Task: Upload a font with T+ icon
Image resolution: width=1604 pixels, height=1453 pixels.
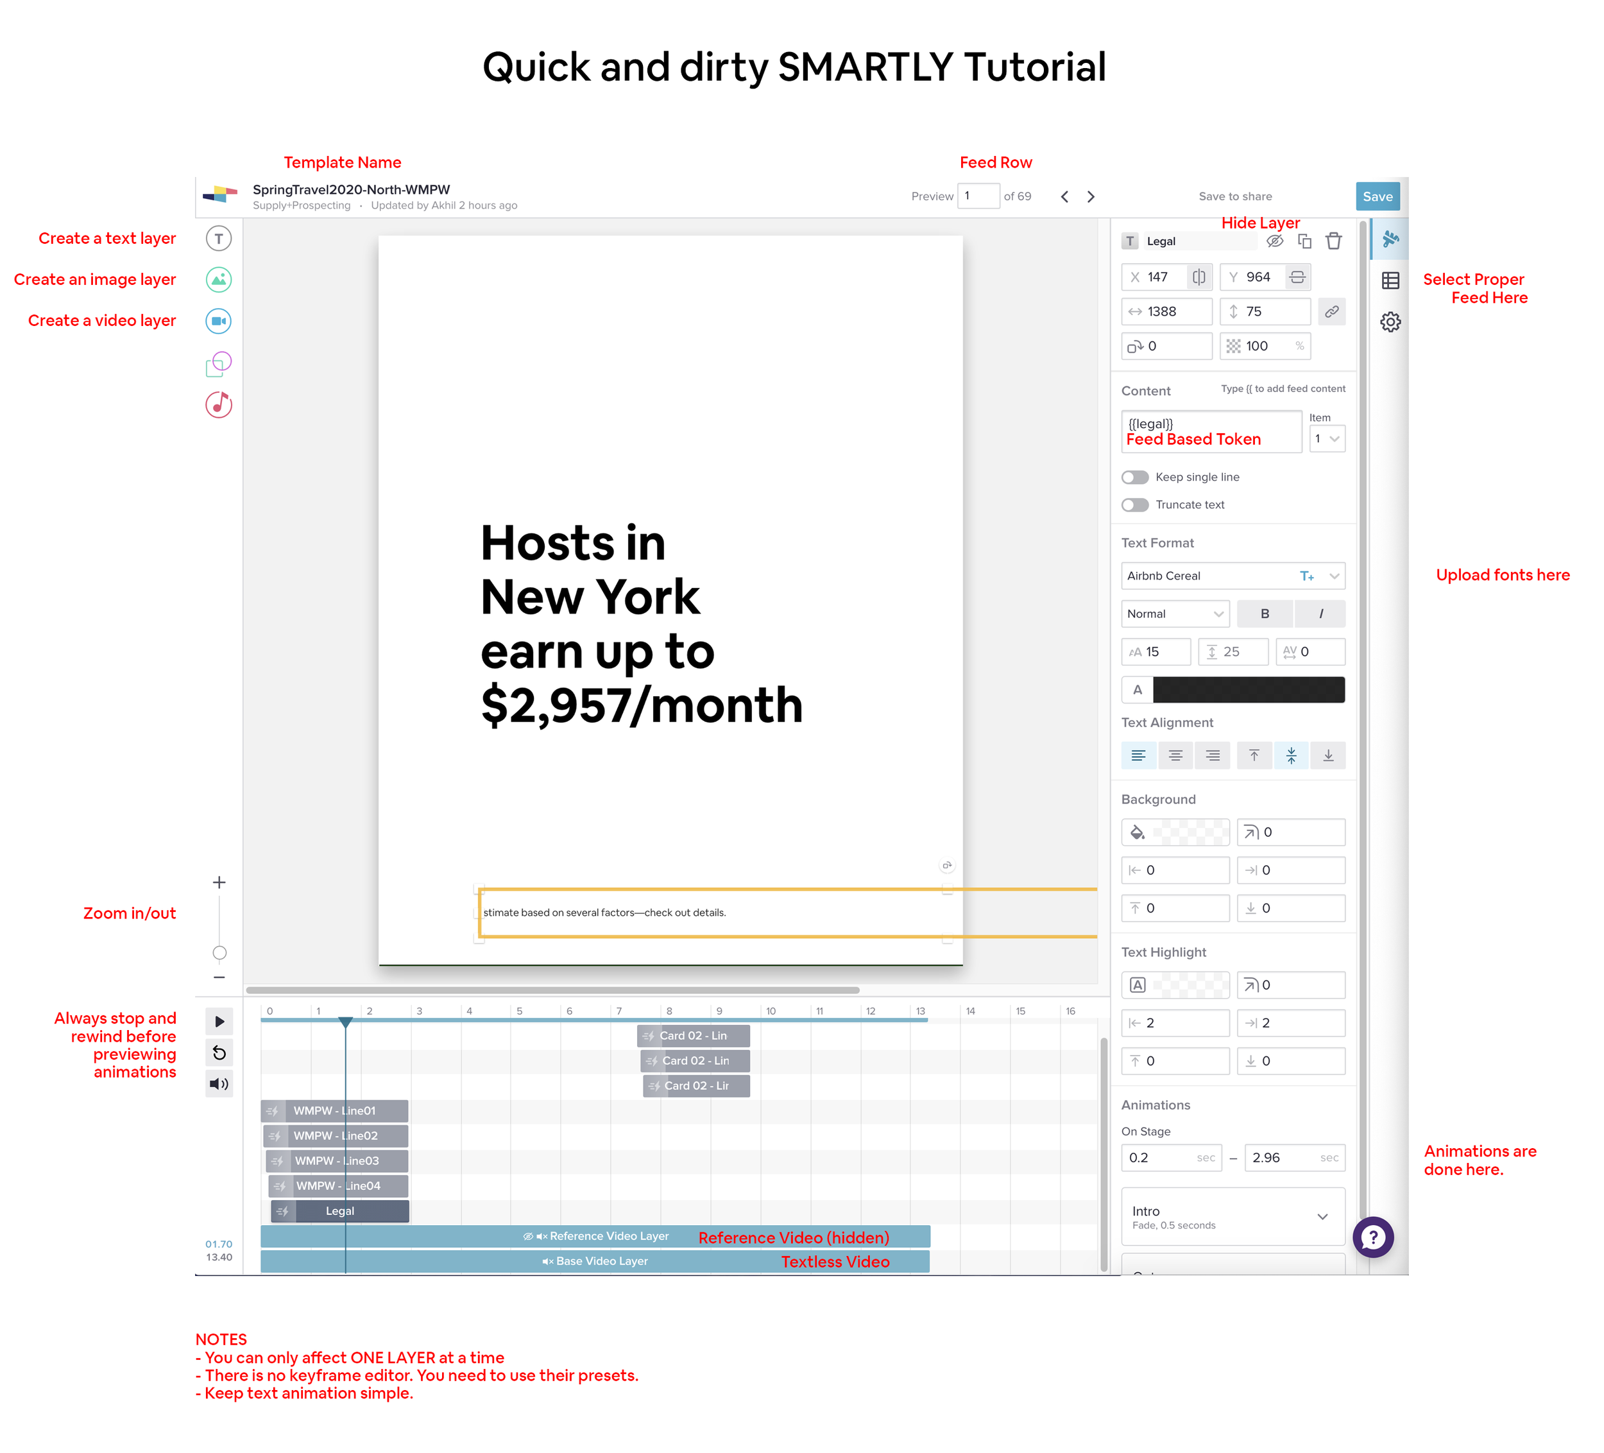Action: (1307, 576)
